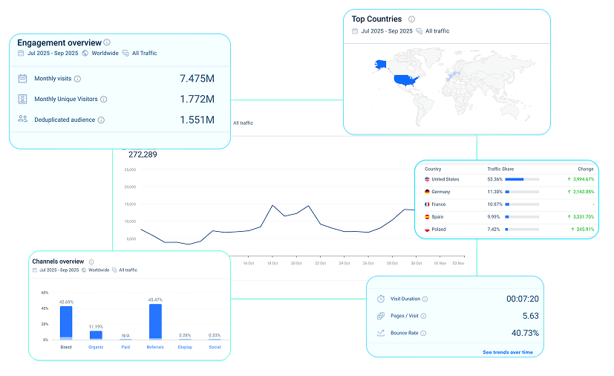Open info tooltip for Deduplicated audience
The image size is (614, 376).
click(x=101, y=120)
